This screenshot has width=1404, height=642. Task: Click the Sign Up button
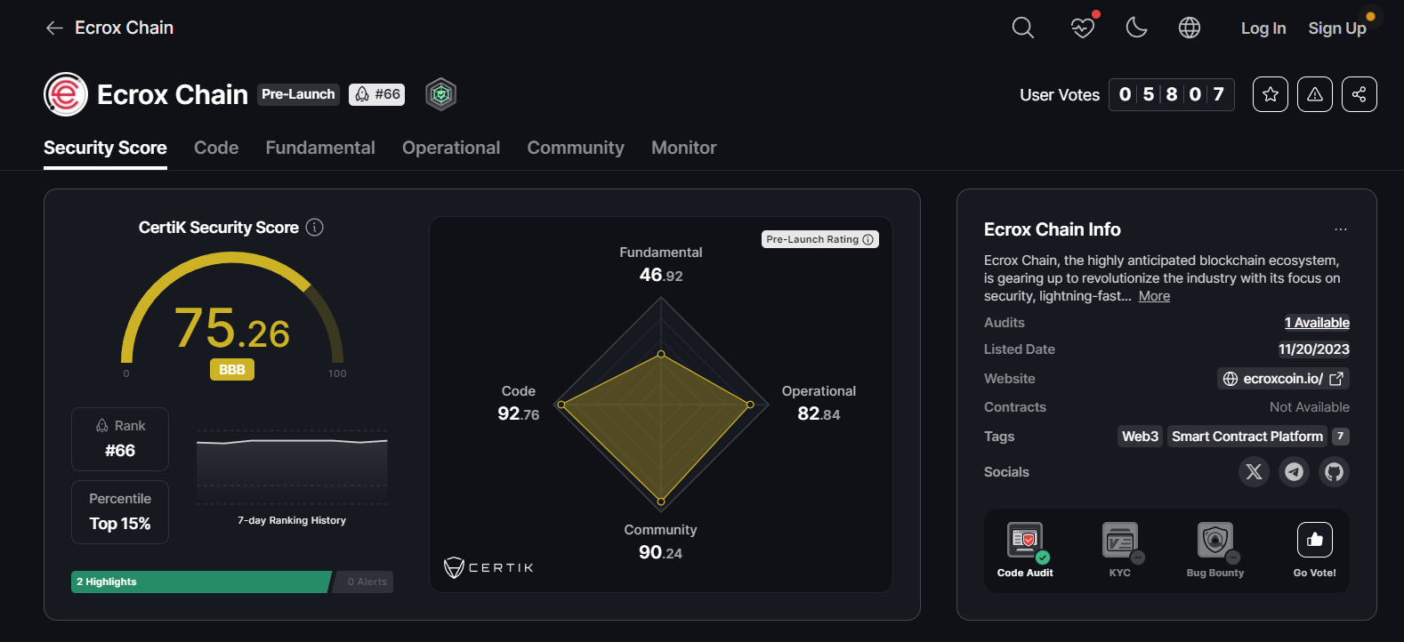click(1336, 28)
